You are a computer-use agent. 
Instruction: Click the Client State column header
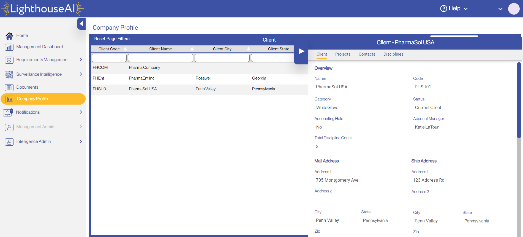coord(279,49)
